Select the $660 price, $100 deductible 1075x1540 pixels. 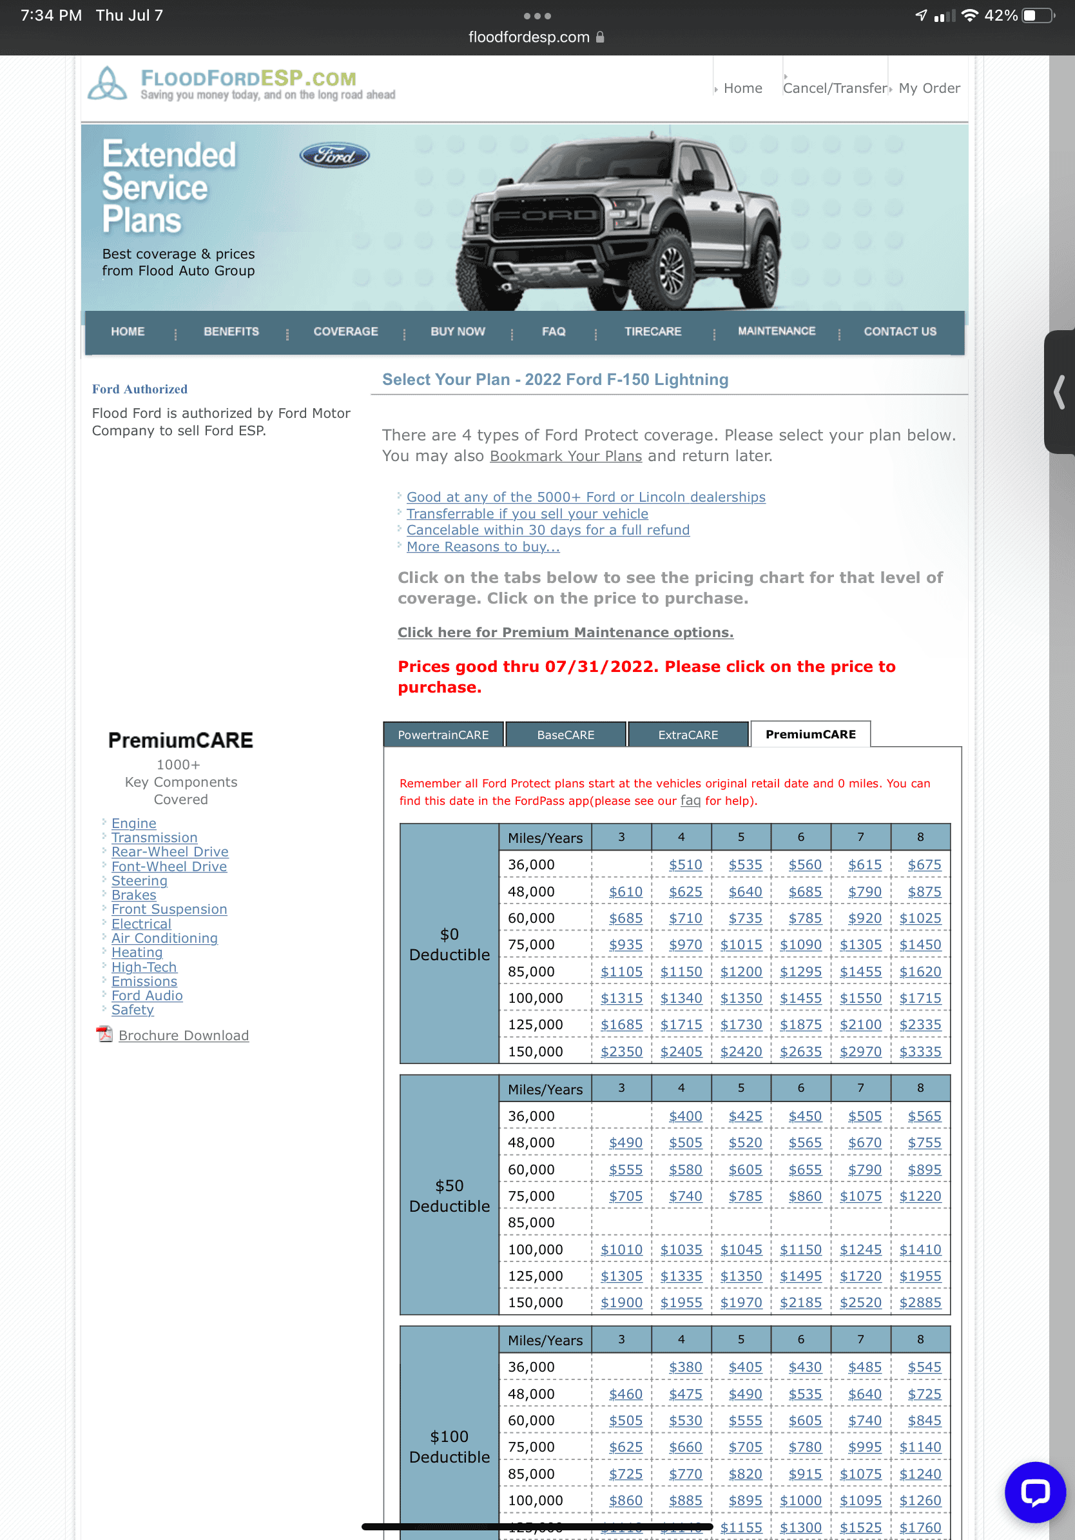[x=685, y=1446]
